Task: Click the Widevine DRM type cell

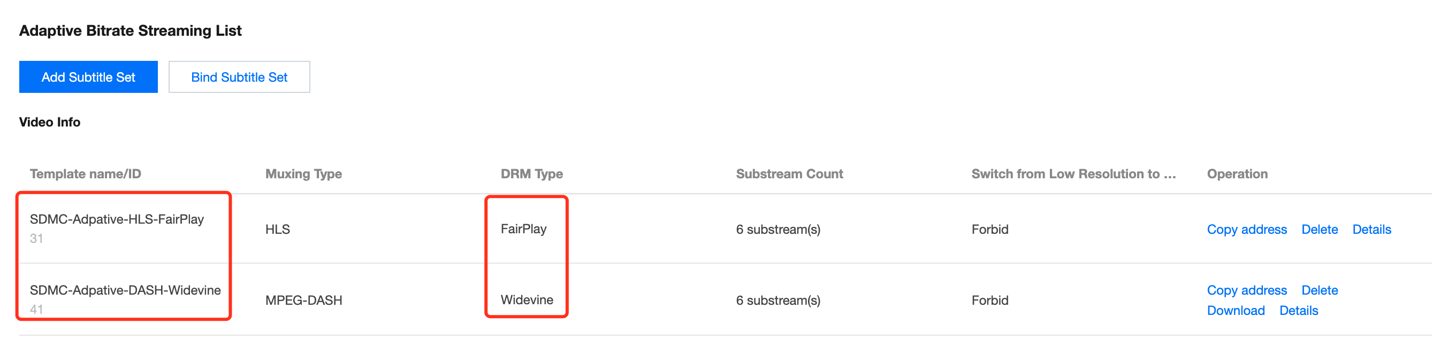Action: [x=527, y=300]
